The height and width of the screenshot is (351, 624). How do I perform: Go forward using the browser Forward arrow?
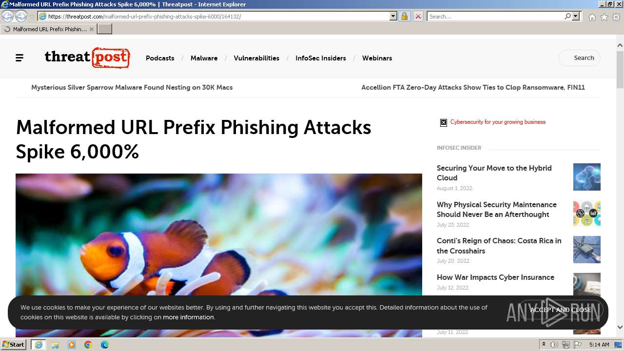[21, 16]
